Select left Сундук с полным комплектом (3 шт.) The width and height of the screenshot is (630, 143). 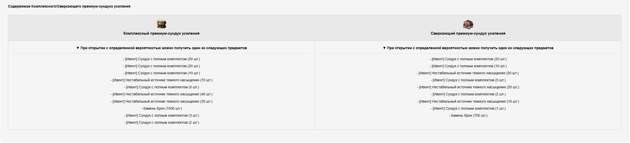[161, 116]
